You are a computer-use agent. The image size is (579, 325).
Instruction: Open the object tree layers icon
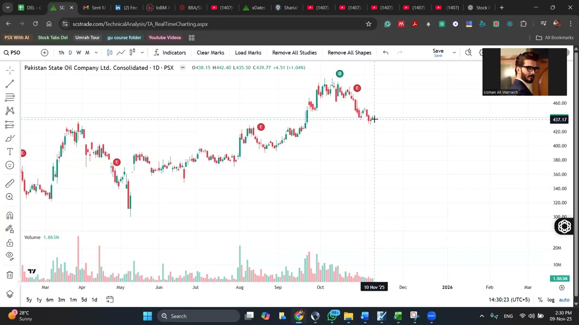pos(9,294)
